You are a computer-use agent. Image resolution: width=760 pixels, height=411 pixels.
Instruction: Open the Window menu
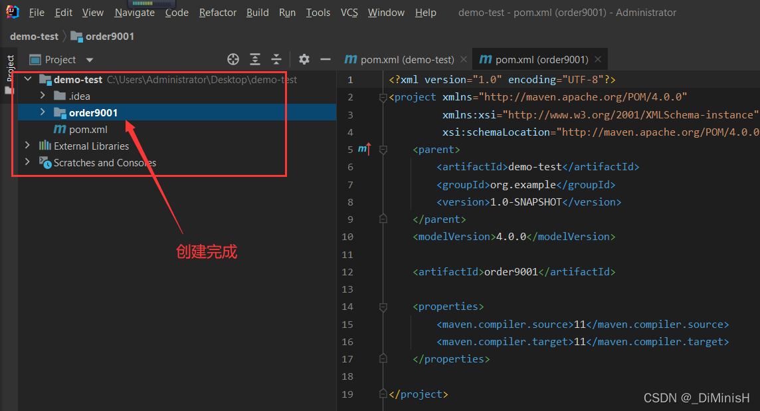[x=386, y=13]
